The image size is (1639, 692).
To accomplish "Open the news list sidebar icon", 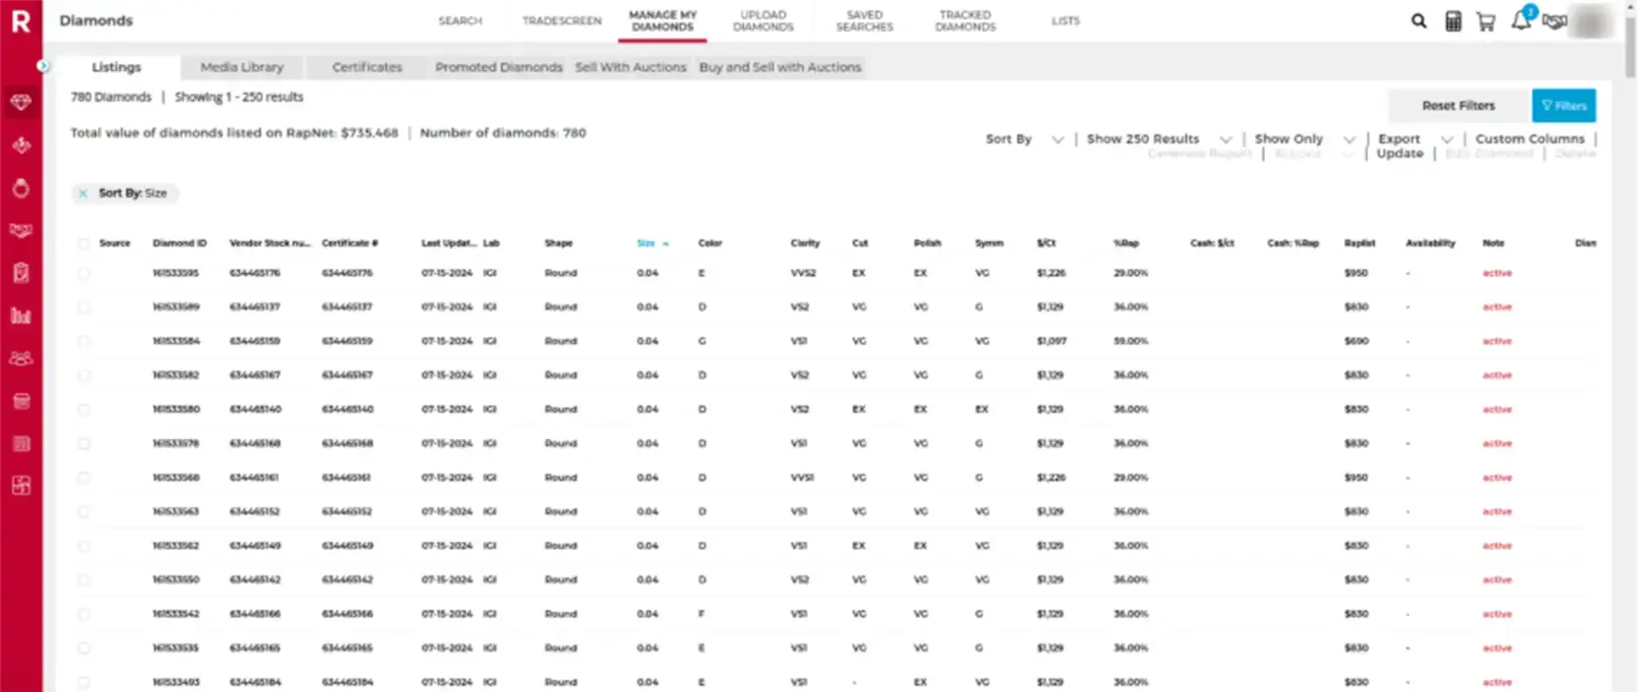I will [x=21, y=444].
